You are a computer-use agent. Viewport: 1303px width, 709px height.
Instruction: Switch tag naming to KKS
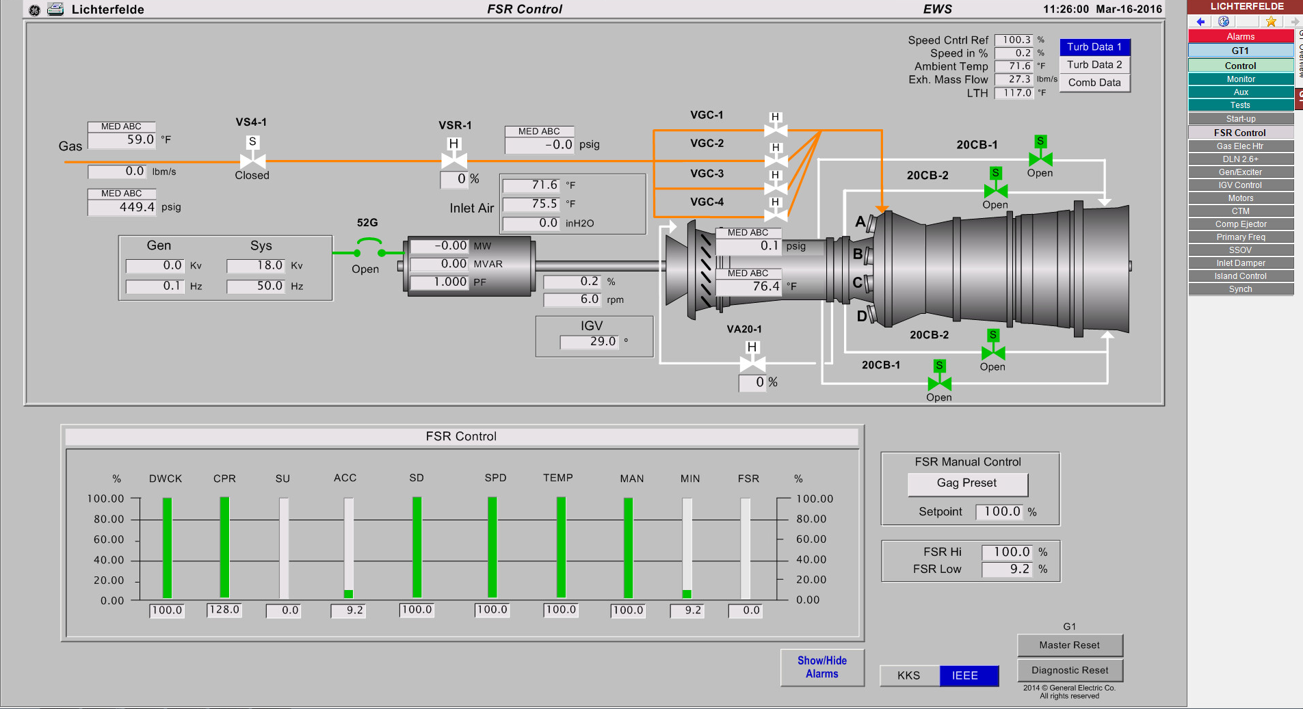(x=908, y=675)
